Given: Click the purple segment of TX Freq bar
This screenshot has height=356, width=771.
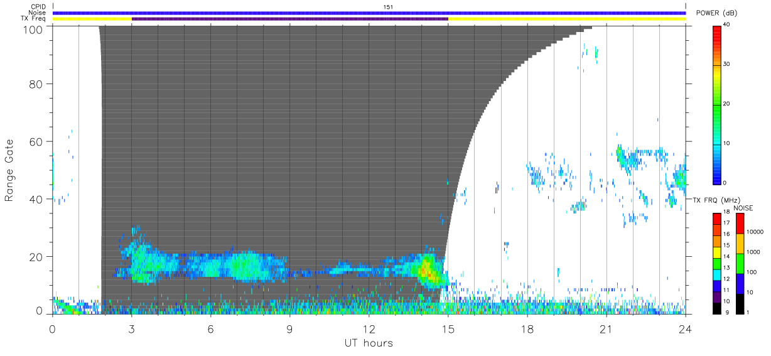Looking at the screenshot, I should click(x=290, y=19).
